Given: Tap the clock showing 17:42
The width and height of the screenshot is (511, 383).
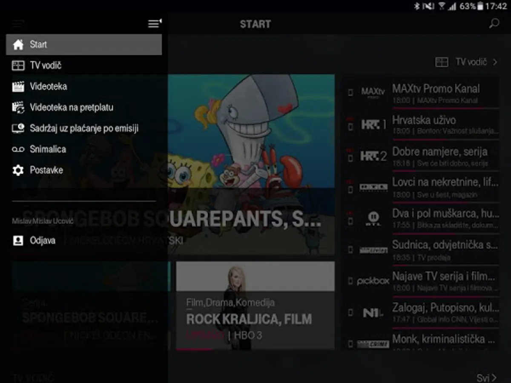Looking at the screenshot, I should coord(496,6).
